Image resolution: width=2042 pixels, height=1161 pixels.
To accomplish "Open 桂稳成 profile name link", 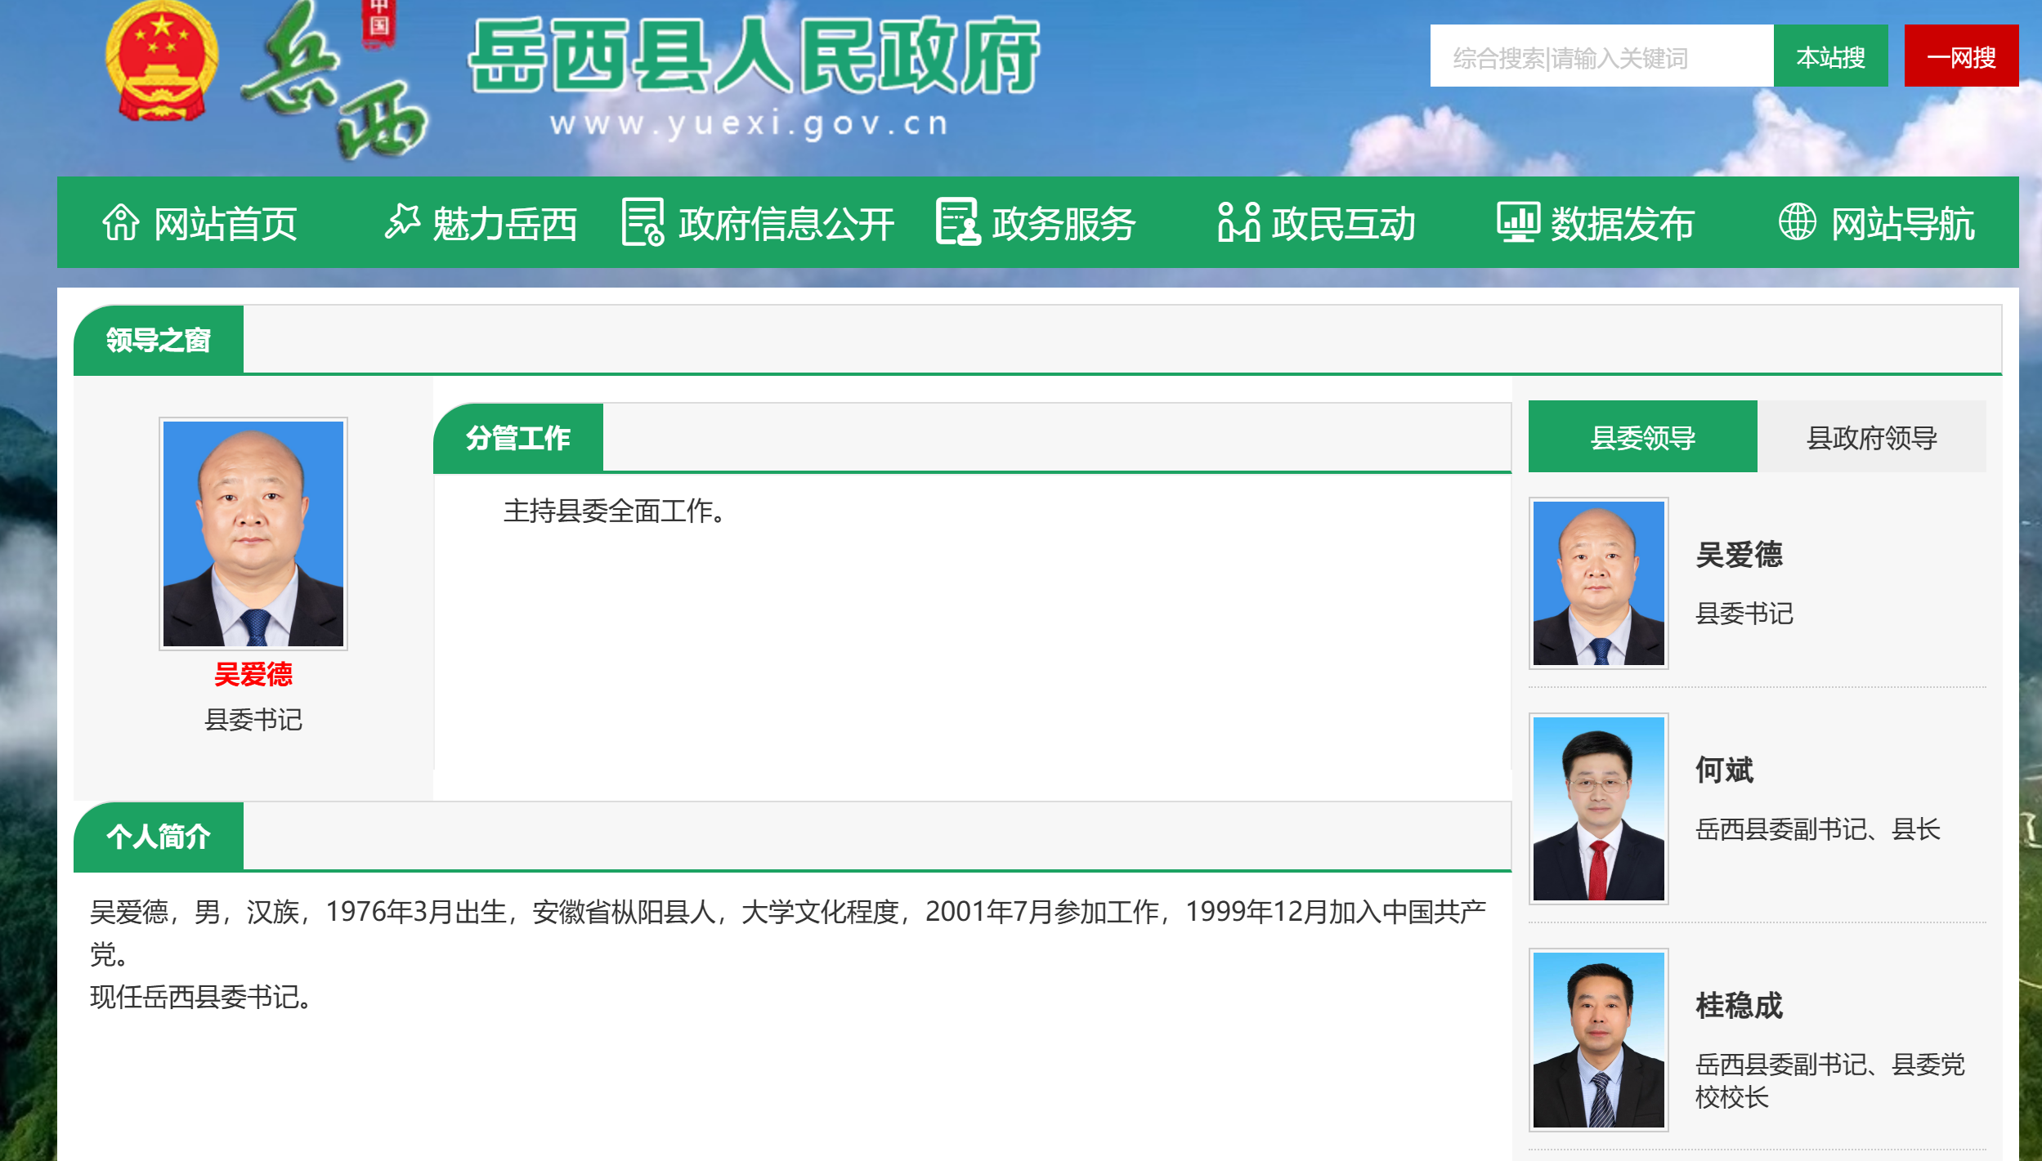I will point(1738,1005).
